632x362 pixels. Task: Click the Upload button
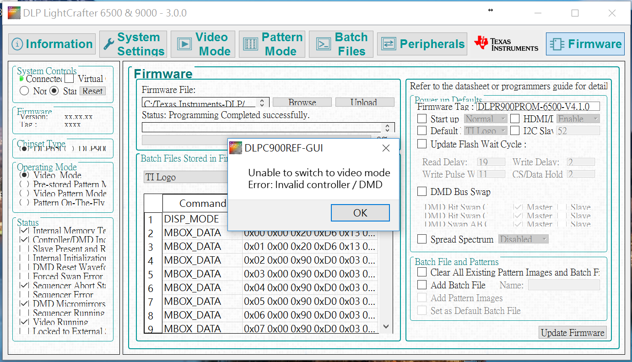(364, 103)
